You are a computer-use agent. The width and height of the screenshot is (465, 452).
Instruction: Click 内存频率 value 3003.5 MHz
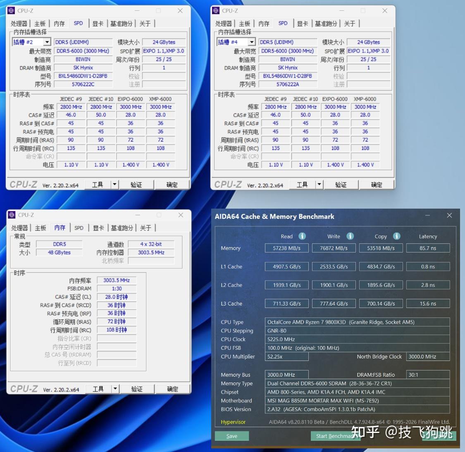pos(117,280)
